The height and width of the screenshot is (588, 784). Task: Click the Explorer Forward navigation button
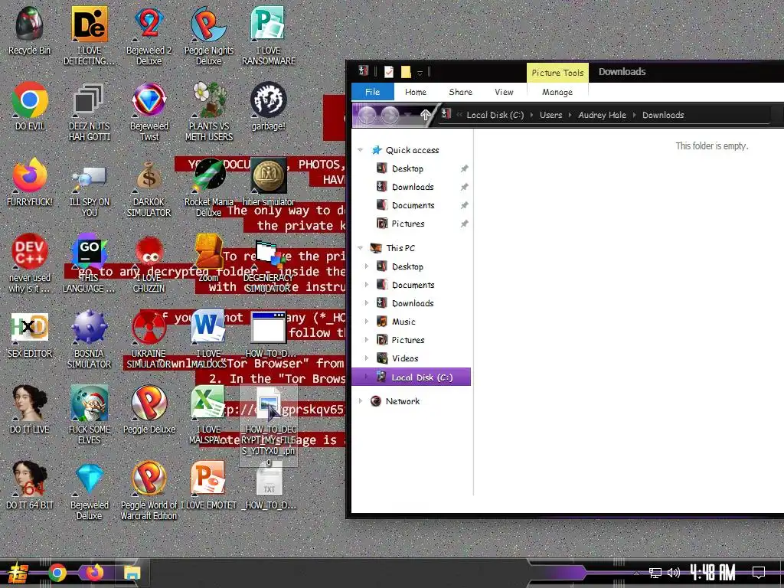(390, 115)
